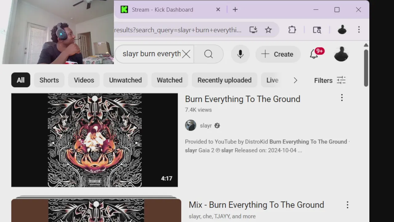The width and height of the screenshot is (394, 222).
Task: Open the Chrome profile avatar
Action: pos(342,30)
